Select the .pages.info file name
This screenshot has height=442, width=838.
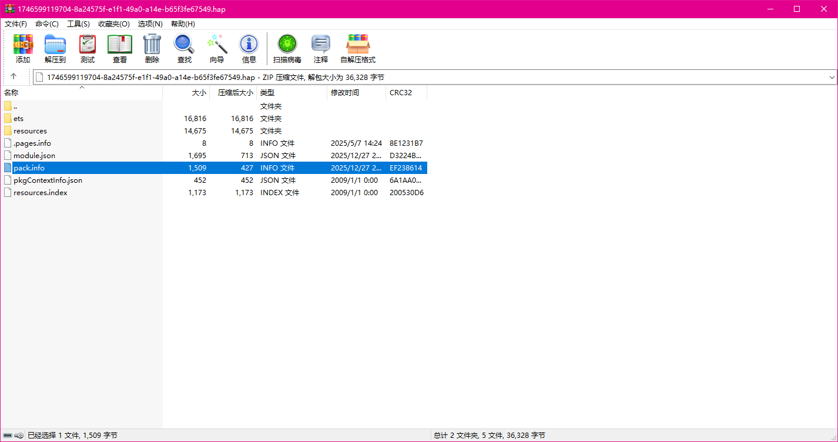(32, 143)
